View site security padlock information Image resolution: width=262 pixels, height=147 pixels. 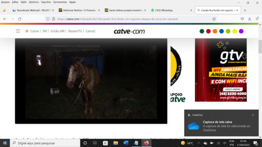(54, 19)
